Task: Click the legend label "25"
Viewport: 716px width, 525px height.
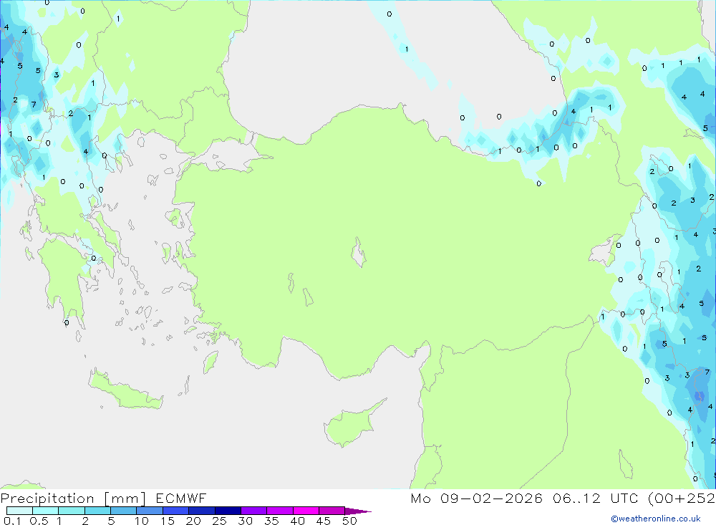Action: coord(219,521)
